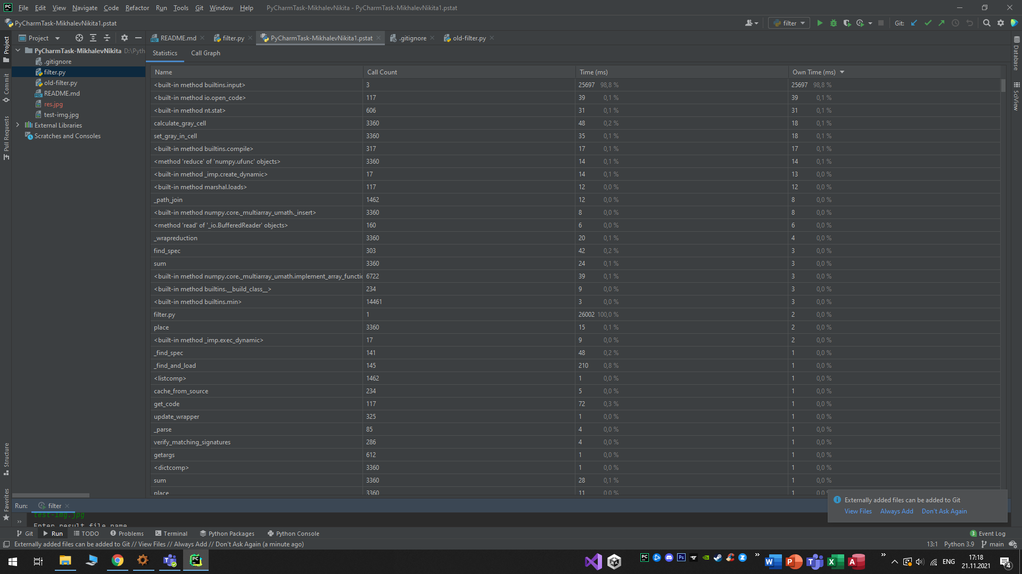Select test-img.jpg in the project tree
The image size is (1022, 574).
click(61, 115)
